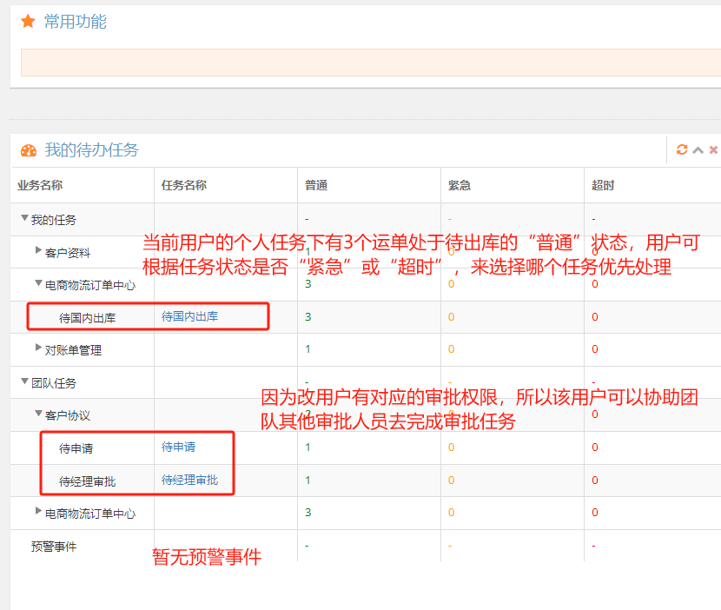The height and width of the screenshot is (610, 721).
Task: Refresh the 我的待办任务 panel
Action: (x=682, y=149)
